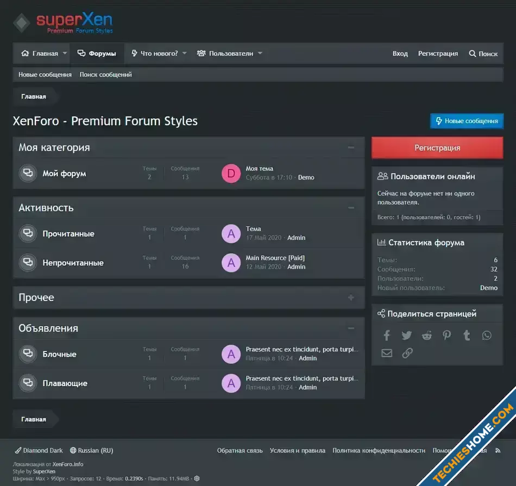
Task: Open dropdown arrow next to Пользователи
Action: click(x=260, y=53)
